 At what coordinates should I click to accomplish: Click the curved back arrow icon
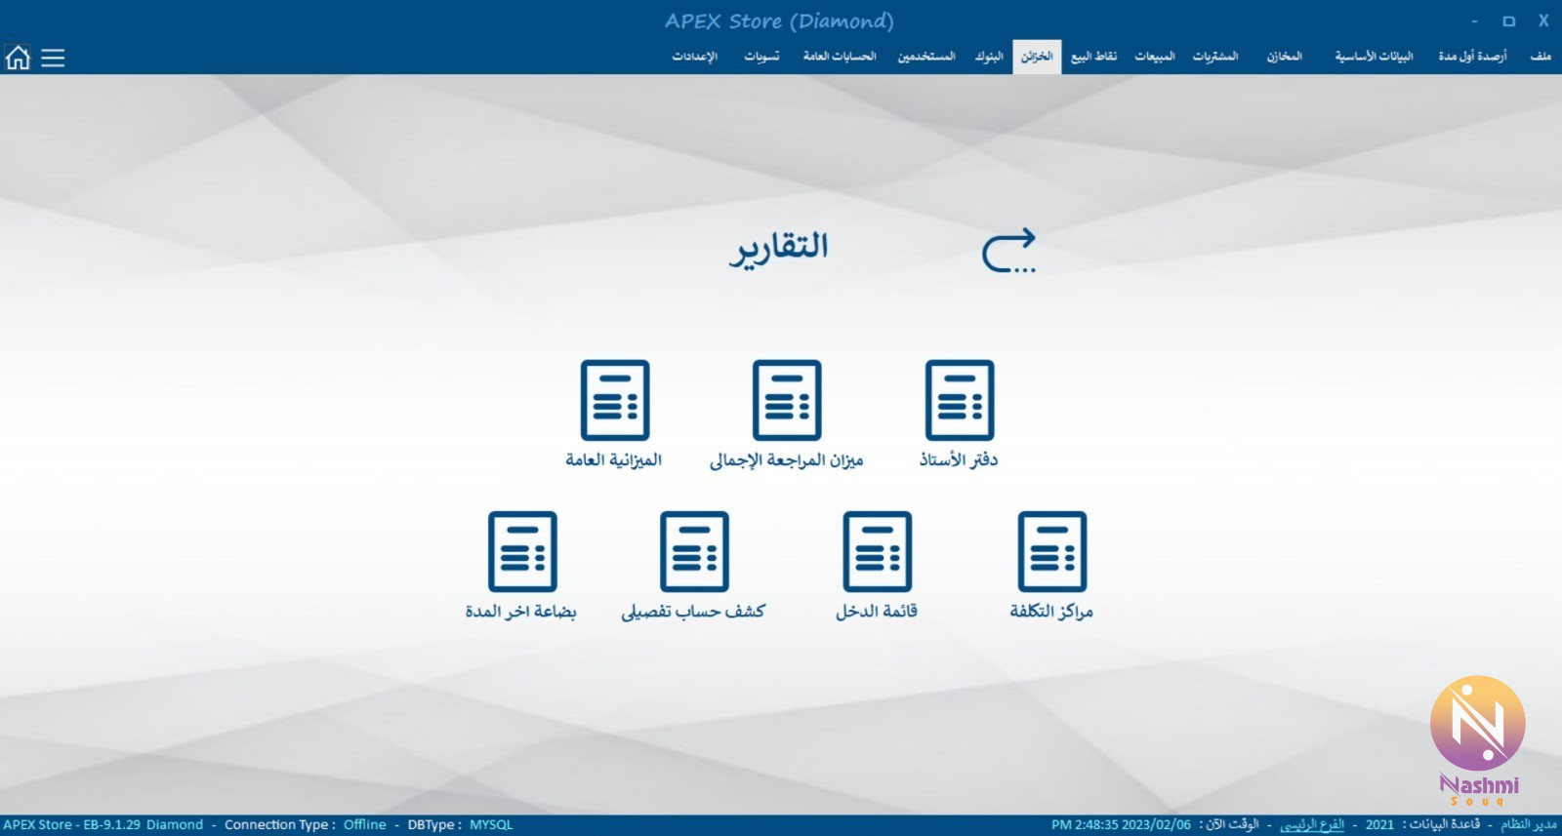coord(1008,251)
